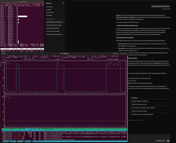
Task: Click the 'Extensibility' bullet in the response
Action: [144, 49]
